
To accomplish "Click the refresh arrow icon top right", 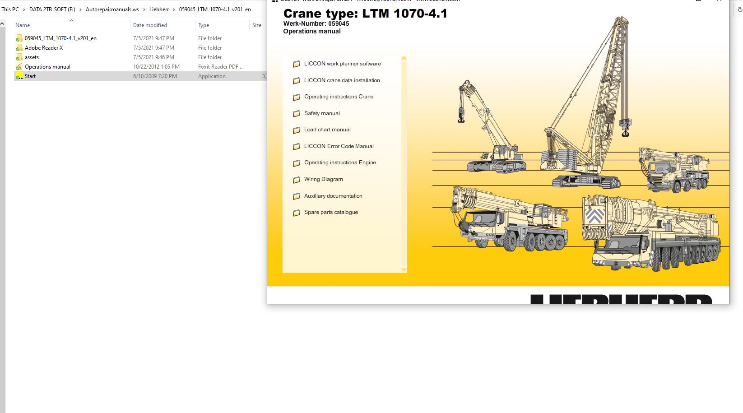I will tap(739, 9).
